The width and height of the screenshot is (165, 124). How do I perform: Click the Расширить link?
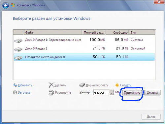point(63,93)
